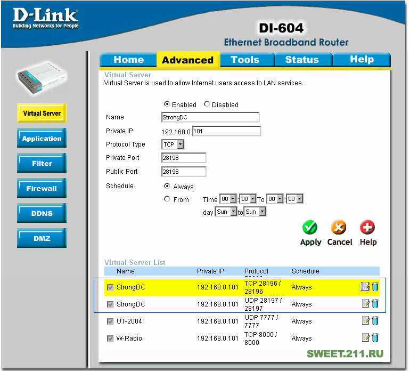
Task: Open the Firewall section
Action: 42,188
